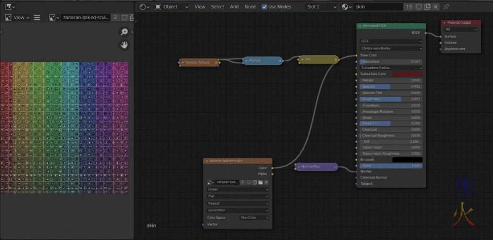Click the pin icon in node editor header

pyautogui.click(x=446, y=7)
